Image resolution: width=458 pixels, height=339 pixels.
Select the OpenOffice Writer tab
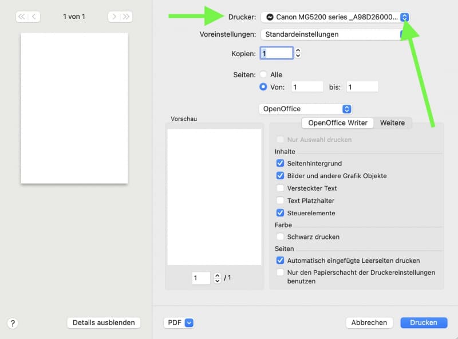[338, 123]
